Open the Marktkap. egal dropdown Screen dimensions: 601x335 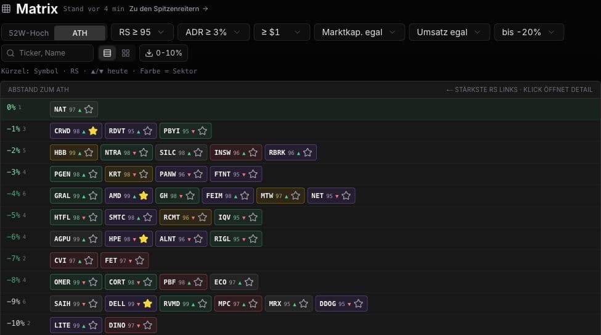[x=359, y=32]
